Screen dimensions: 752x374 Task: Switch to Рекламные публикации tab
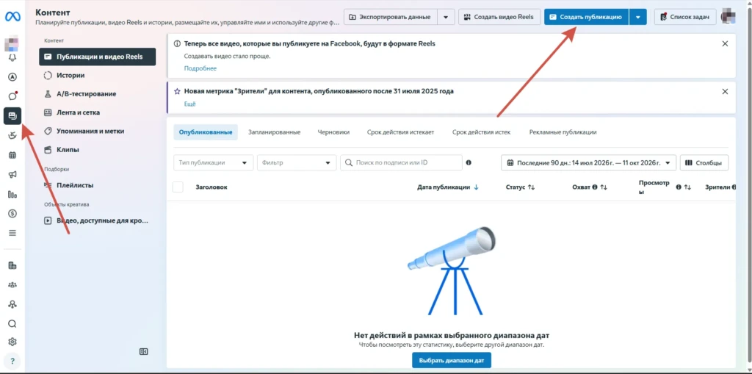[563, 132]
